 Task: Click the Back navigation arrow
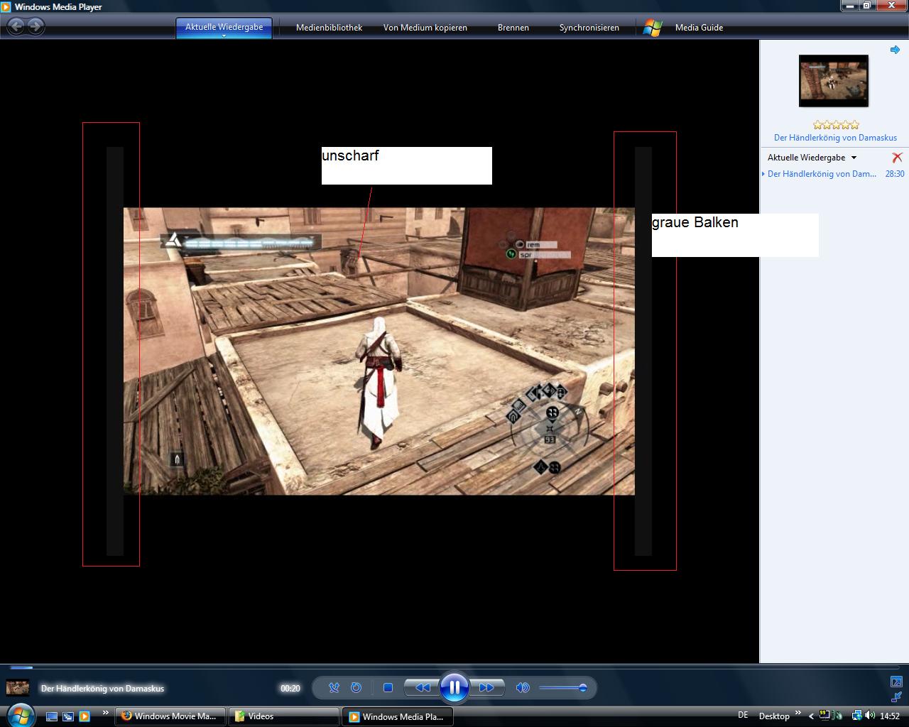tap(16, 27)
